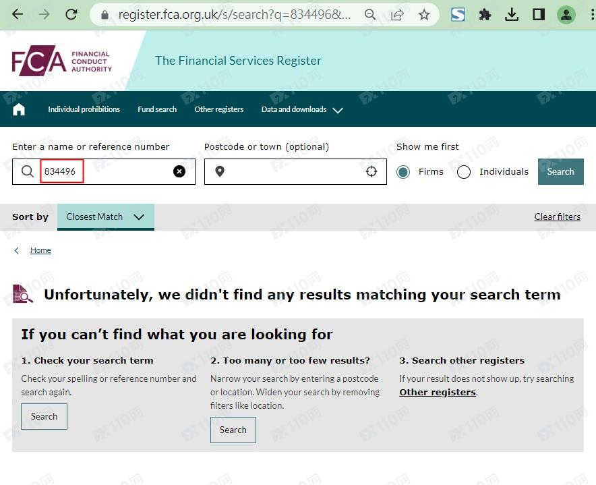Go to Other registers in the navigation bar

point(219,109)
